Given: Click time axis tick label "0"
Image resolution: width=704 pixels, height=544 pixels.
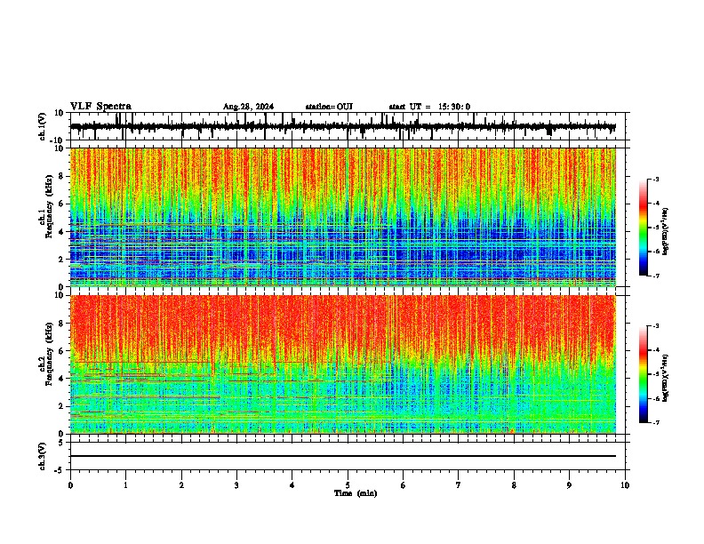Looking at the screenshot, I should tap(70, 485).
